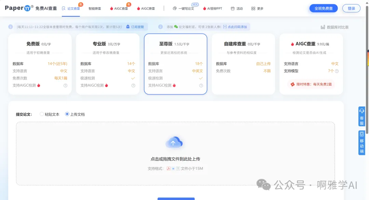Open the 一键写论文 menu
This screenshot has width=369, height=200.
point(183,9)
